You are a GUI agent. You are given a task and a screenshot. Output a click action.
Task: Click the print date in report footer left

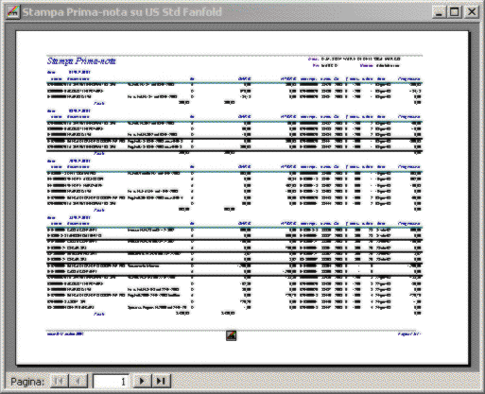pyautogui.click(x=65, y=334)
